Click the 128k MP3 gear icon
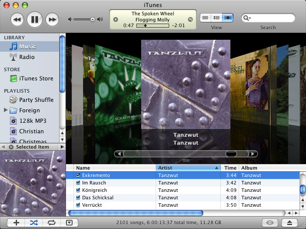Image resolution: width=306 pixels, height=229 pixels. click(13, 121)
